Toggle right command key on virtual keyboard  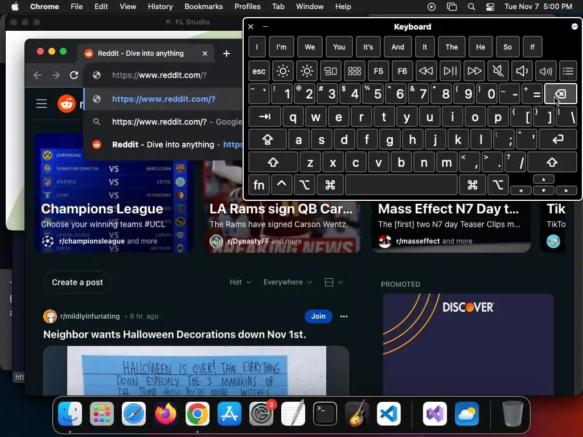472,185
